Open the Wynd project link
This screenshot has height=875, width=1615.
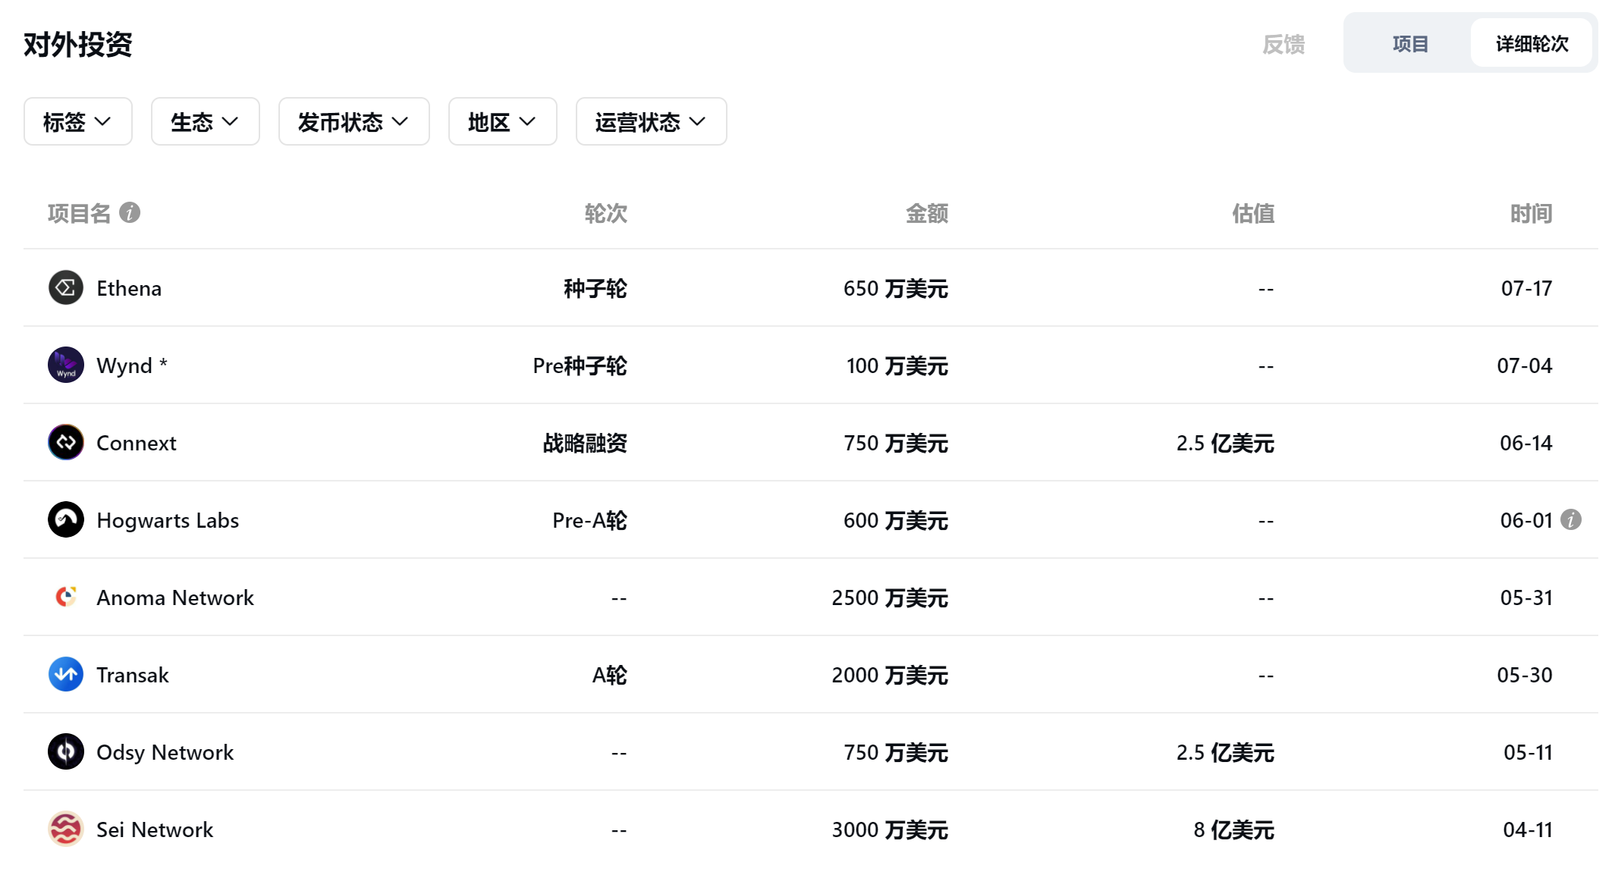pos(132,366)
